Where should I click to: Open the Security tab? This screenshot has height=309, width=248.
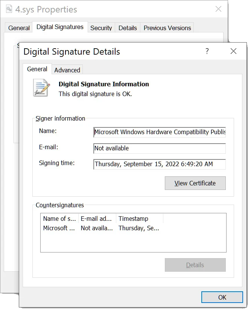(x=101, y=28)
